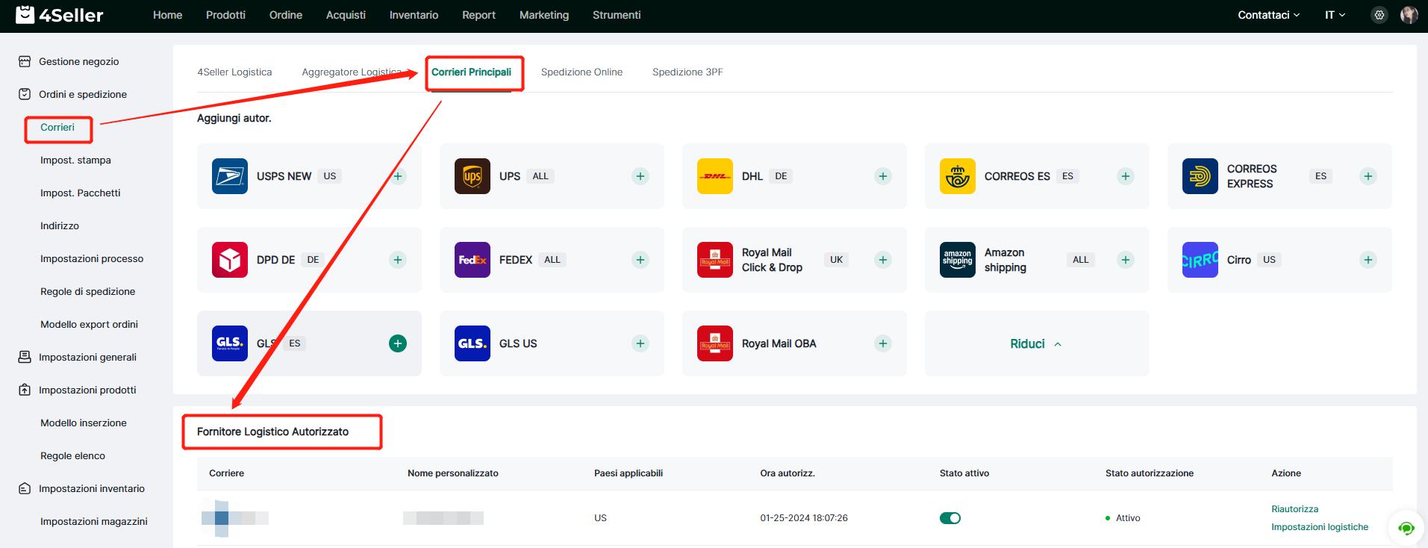Click the UPS logo icon

tap(473, 176)
